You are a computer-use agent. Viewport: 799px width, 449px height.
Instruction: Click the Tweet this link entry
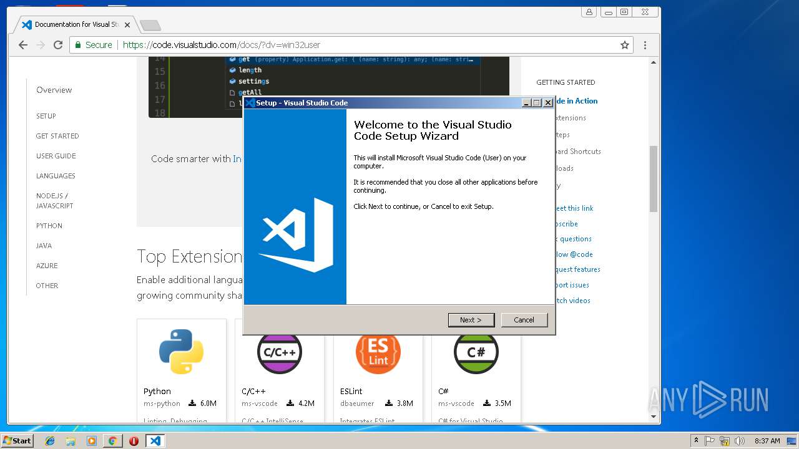(x=574, y=208)
